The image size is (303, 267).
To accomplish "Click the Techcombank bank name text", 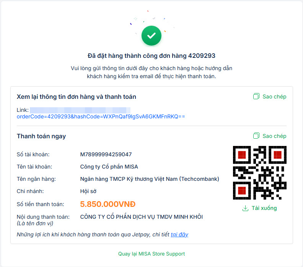I will pos(150,179).
